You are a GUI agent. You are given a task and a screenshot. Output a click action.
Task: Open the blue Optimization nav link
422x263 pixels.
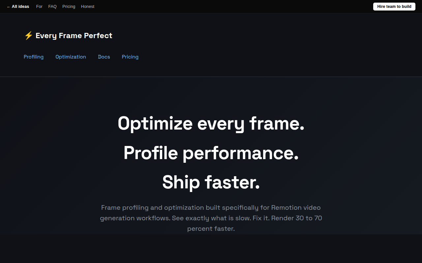(71, 57)
